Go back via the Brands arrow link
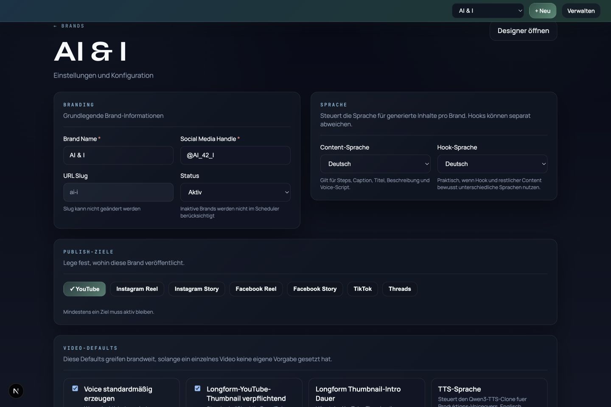Screen dimensions: 611x407 point(69,26)
